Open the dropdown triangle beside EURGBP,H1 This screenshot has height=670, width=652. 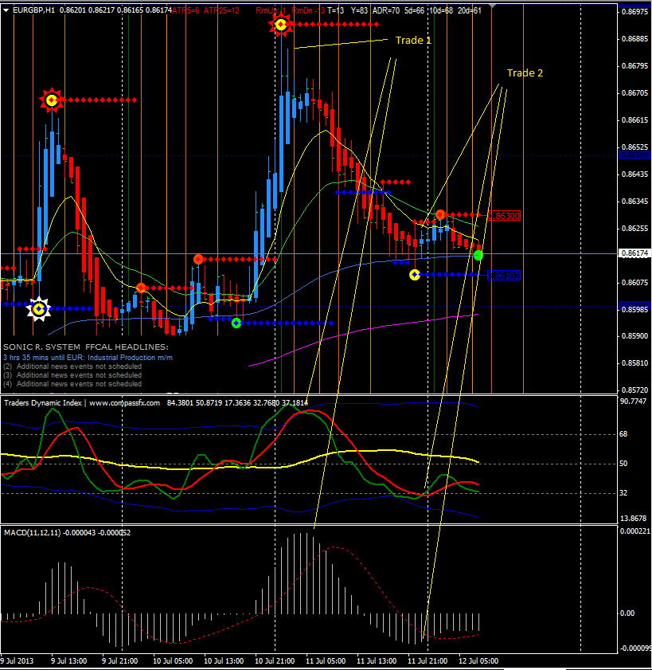[x=6, y=10]
